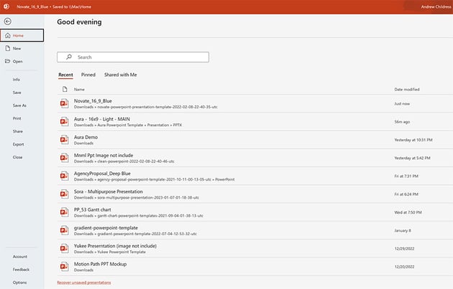
Task: Click PowerPoint icon beside Novate_16_9_Blue
Action: click(64, 103)
